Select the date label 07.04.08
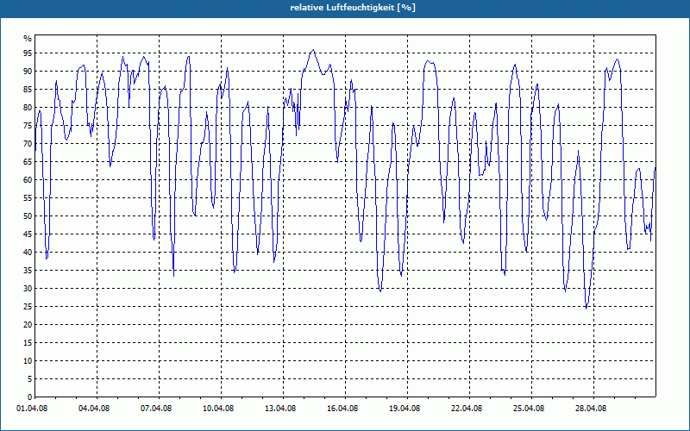This screenshot has width=690, height=431. tap(156, 409)
